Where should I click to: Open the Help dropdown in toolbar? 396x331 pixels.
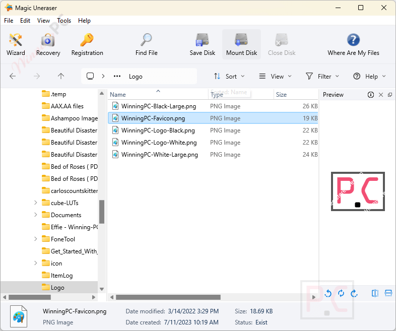click(369, 76)
